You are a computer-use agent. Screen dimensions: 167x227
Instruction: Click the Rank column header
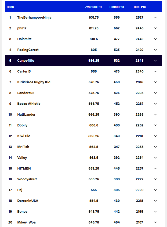pos(10,7)
